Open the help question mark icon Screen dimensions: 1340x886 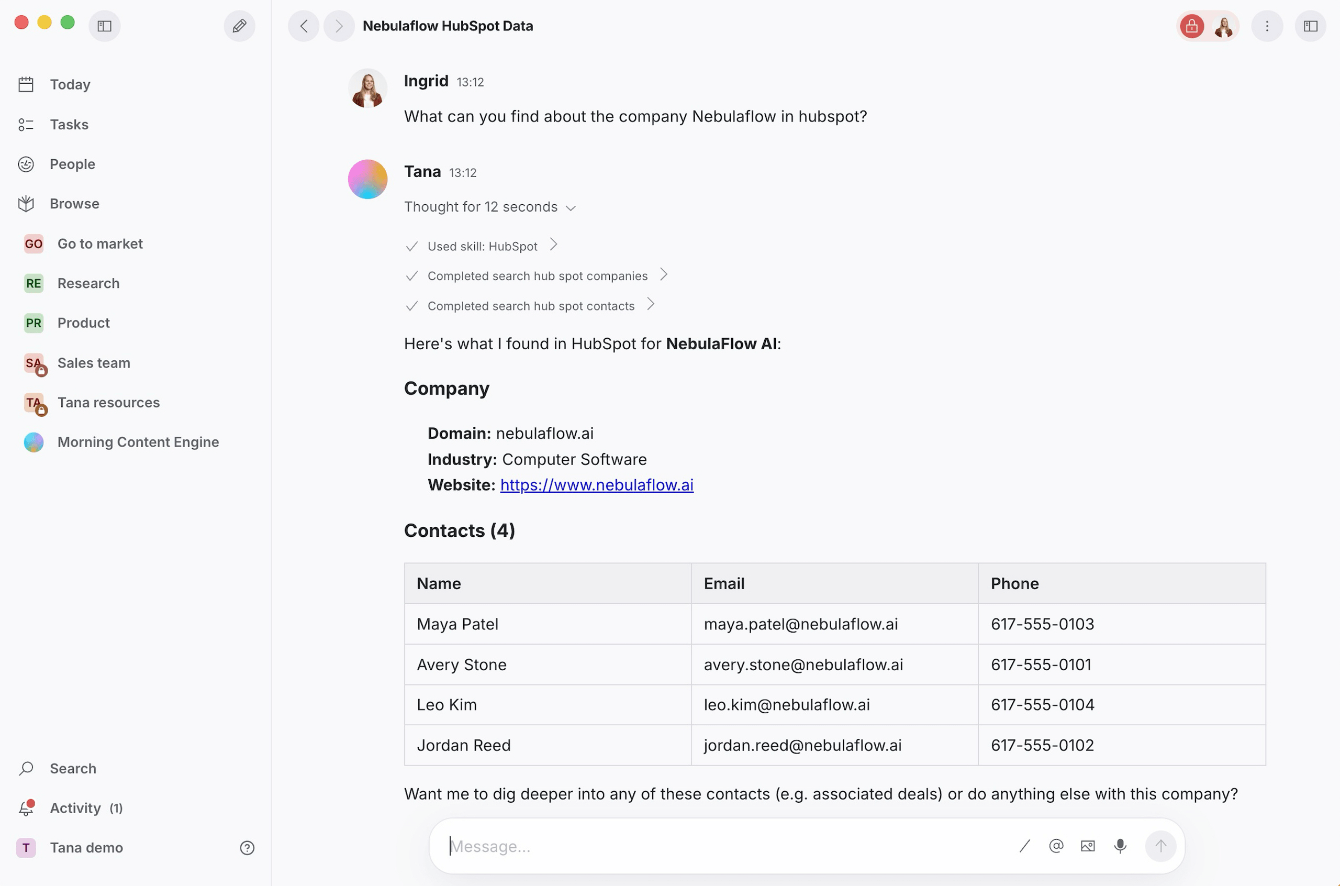click(x=248, y=848)
